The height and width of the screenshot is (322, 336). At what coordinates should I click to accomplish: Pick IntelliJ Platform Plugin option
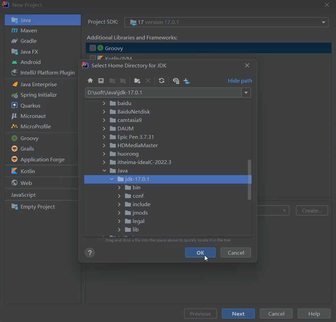click(x=43, y=73)
